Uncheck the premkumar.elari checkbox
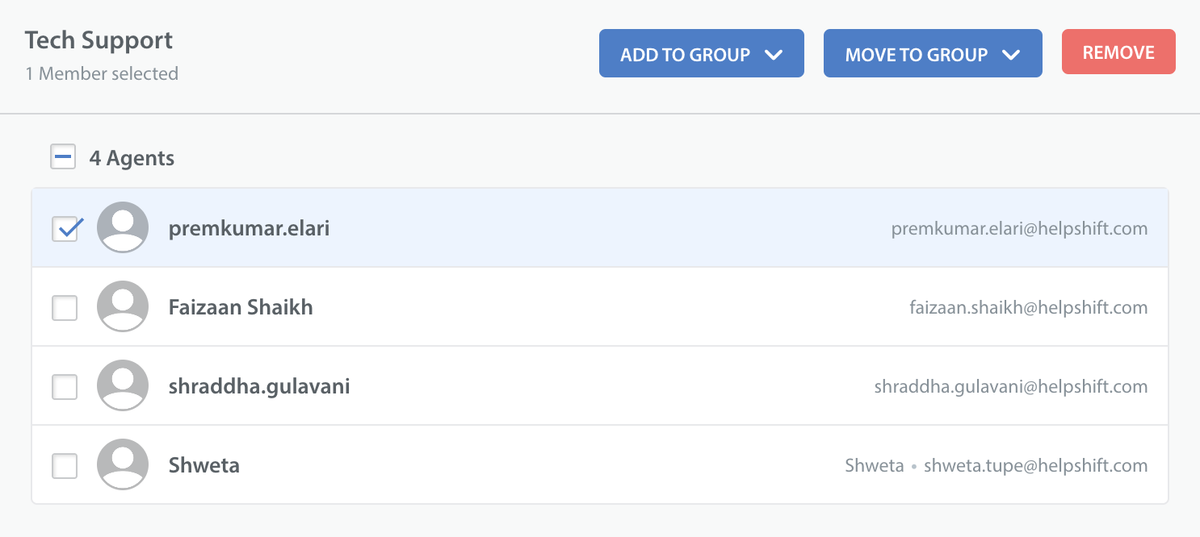Image resolution: width=1200 pixels, height=537 pixels. (65, 229)
